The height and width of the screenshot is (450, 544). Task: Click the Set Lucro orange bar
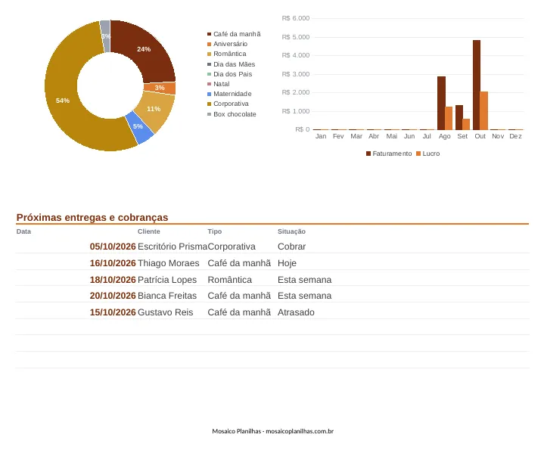pos(466,124)
